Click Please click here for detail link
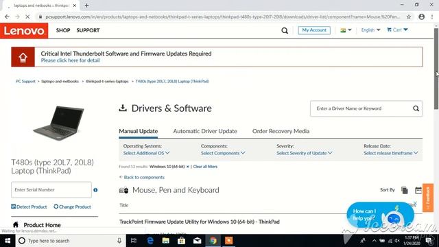 tap(70, 60)
